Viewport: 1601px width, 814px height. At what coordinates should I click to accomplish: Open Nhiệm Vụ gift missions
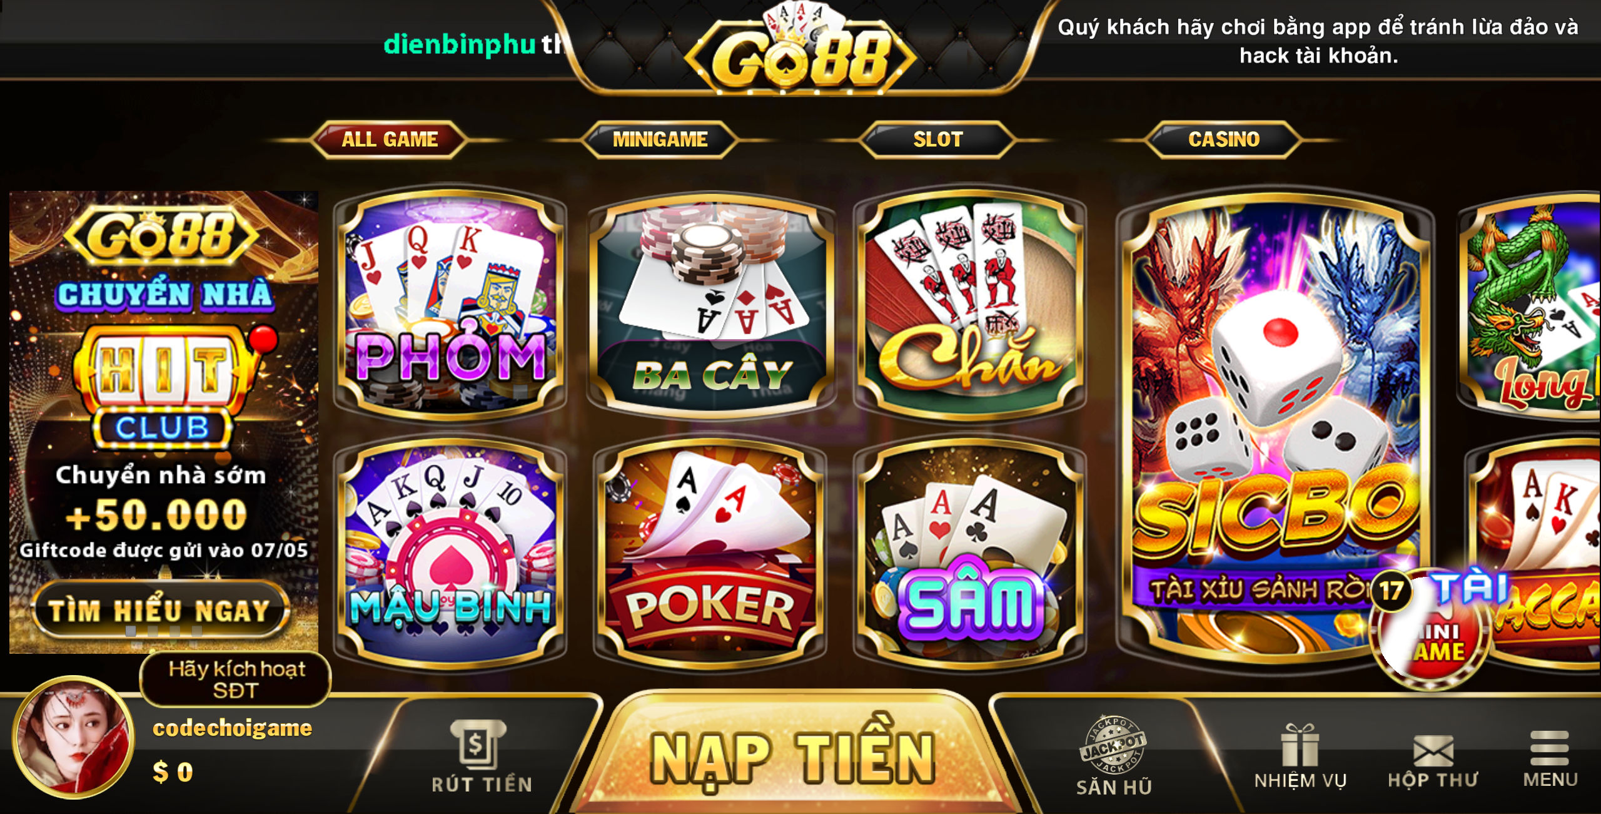[x=1300, y=756]
